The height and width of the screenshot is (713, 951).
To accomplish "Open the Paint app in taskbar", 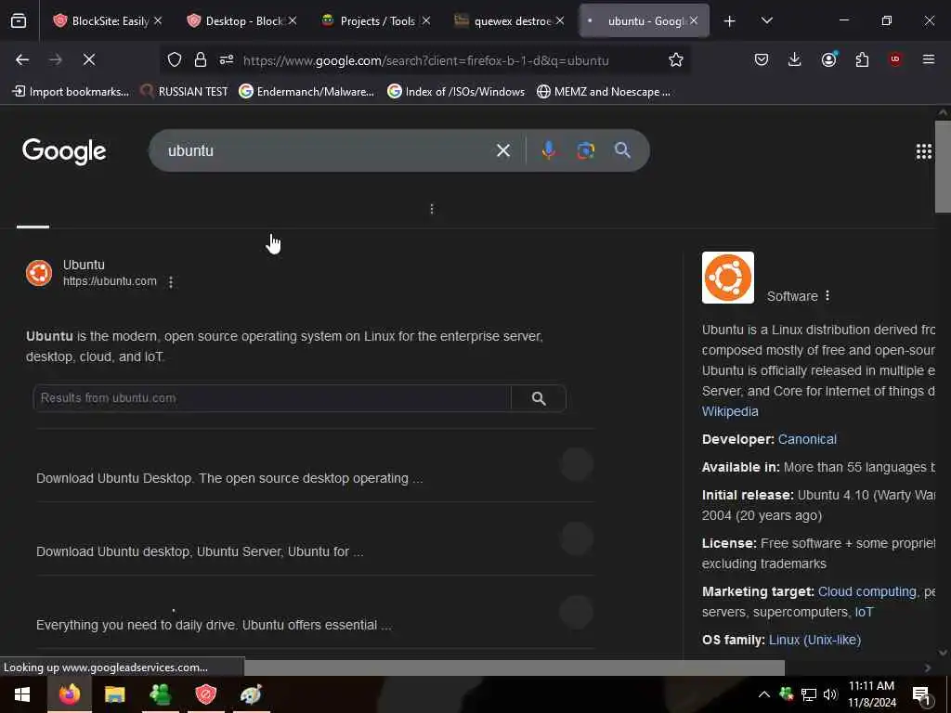I will (251, 694).
